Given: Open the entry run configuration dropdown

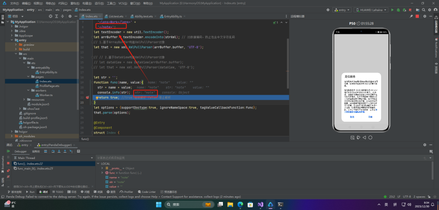Looking at the screenshot, I should 342,9.
